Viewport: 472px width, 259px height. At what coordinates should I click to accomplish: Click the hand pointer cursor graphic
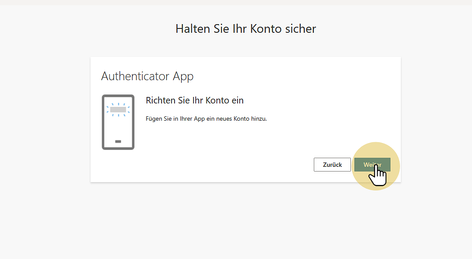[x=379, y=175]
